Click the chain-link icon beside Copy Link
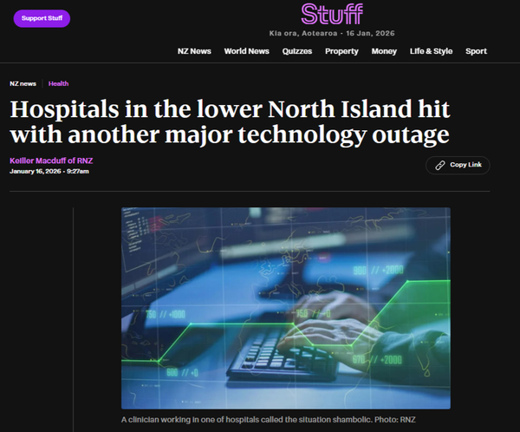520x432 pixels. coord(439,165)
